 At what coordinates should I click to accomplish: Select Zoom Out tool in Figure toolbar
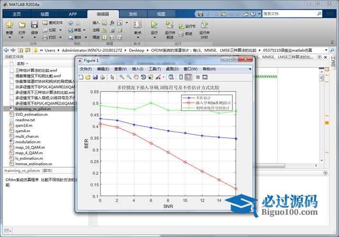(129, 77)
